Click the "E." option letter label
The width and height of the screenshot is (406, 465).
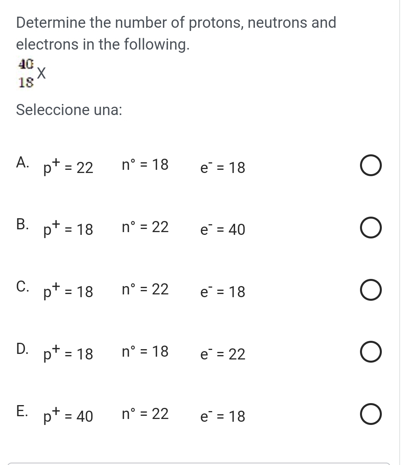(x=23, y=410)
